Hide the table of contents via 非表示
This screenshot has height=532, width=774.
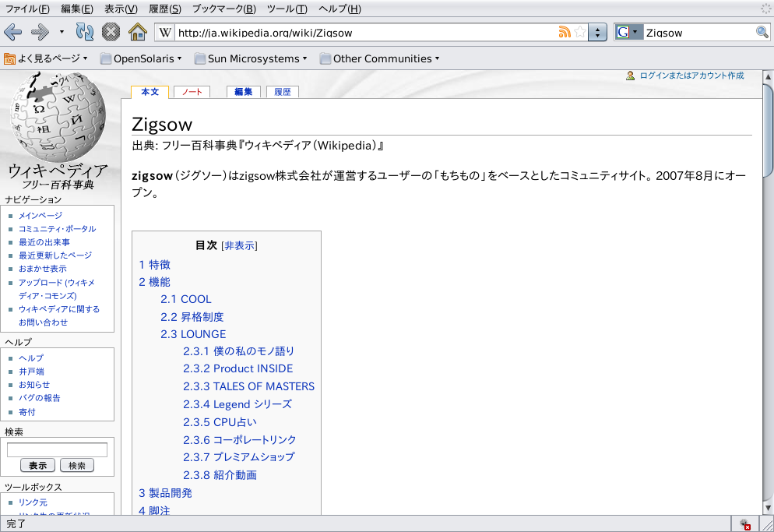(239, 245)
